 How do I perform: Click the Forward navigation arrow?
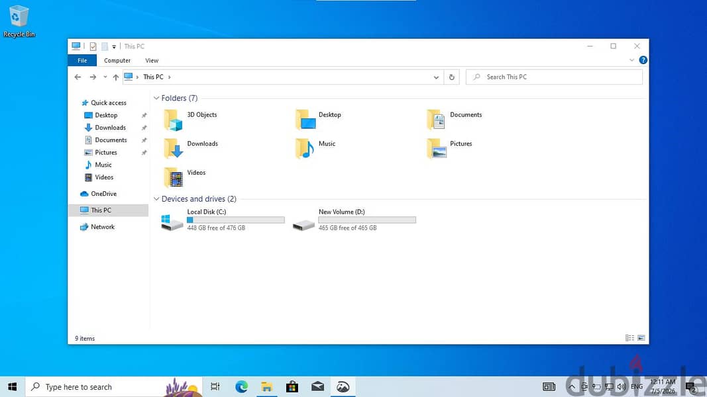pyautogui.click(x=93, y=77)
